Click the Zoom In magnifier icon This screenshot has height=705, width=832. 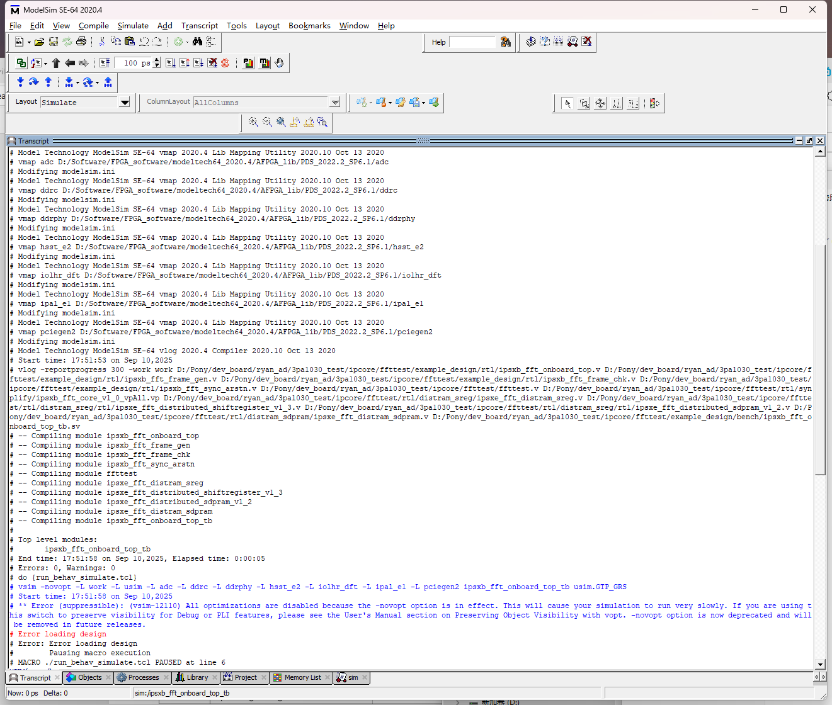point(253,122)
